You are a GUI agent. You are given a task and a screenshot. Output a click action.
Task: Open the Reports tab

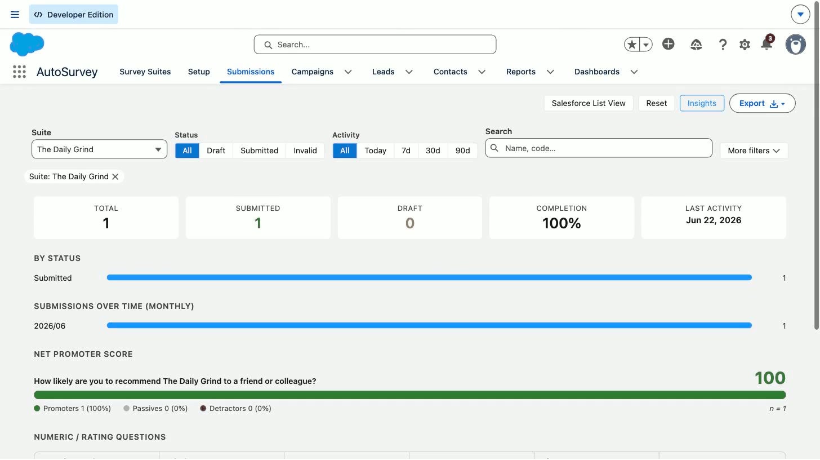coord(521,72)
